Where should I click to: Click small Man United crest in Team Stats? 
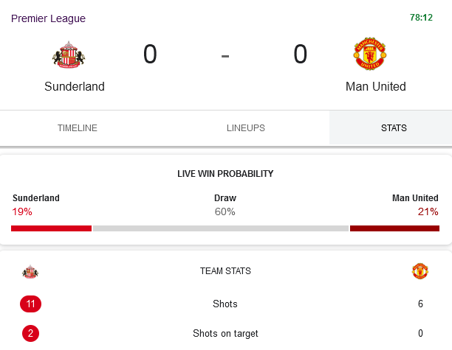[420, 271]
